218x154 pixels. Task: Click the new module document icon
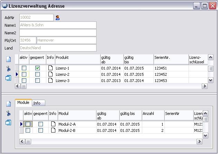(9, 104)
